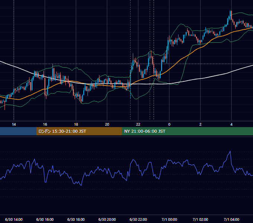Click the 7/1 04:00 time label
Image resolution: width=253 pixels, height=223 pixels.
231,219
